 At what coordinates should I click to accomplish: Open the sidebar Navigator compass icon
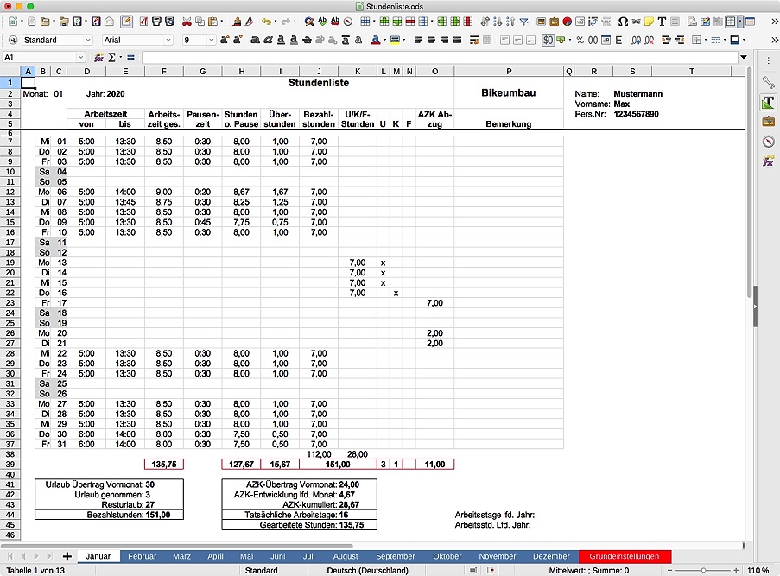pos(769,142)
